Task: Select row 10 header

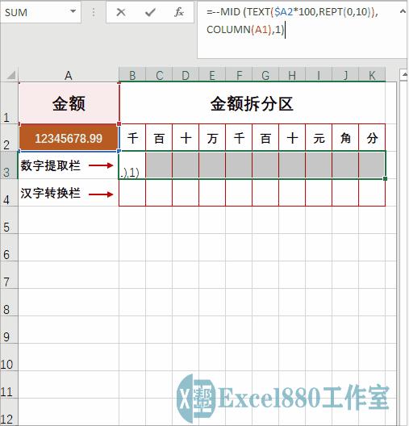Action: [x=9, y=357]
